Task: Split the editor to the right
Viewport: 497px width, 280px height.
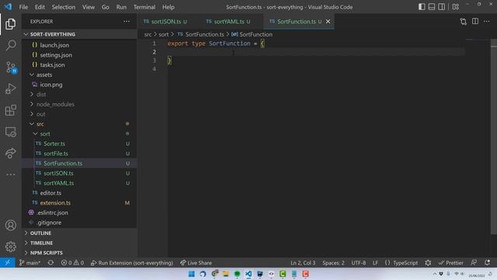Action: 474,21
